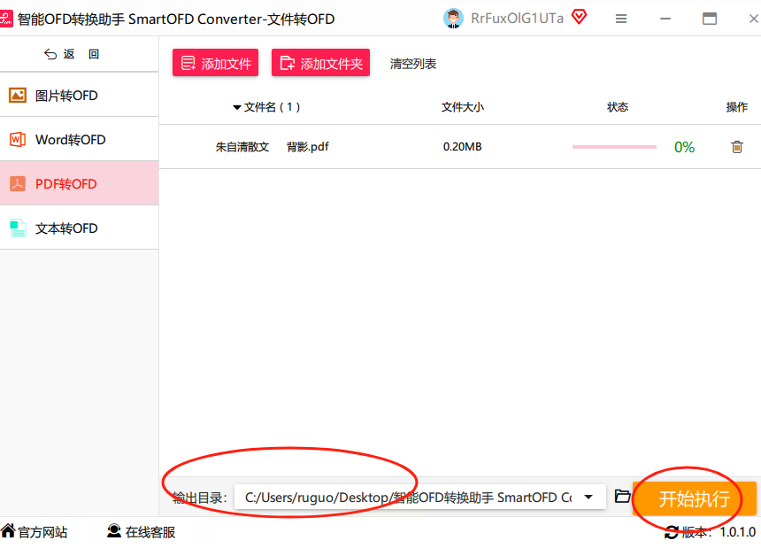Screen dimensions: 761x548
Task: Click the Word转OFD document icon
Action: (x=18, y=139)
